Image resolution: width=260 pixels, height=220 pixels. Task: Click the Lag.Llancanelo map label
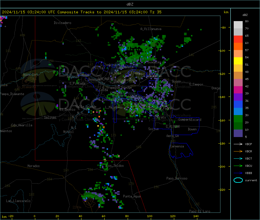tap(18, 201)
